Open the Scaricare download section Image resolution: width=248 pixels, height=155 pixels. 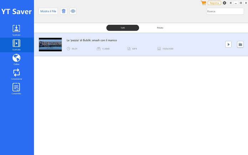(x=16, y=30)
